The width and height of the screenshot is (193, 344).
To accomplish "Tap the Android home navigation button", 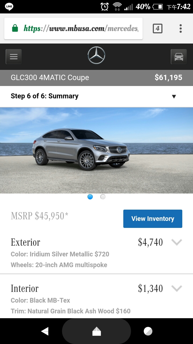I will tap(96, 331).
